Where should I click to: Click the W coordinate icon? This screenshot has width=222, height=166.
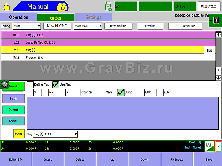coord(209,146)
